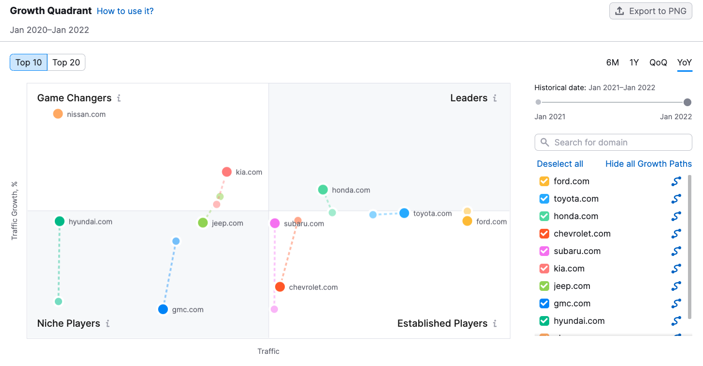Select the 6M time range
The image size is (703, 366).
[x=612, y=63]
